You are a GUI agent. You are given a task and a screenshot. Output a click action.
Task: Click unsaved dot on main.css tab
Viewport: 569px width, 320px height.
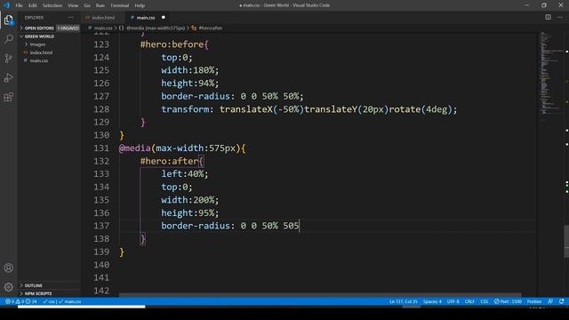pos(164,17)
